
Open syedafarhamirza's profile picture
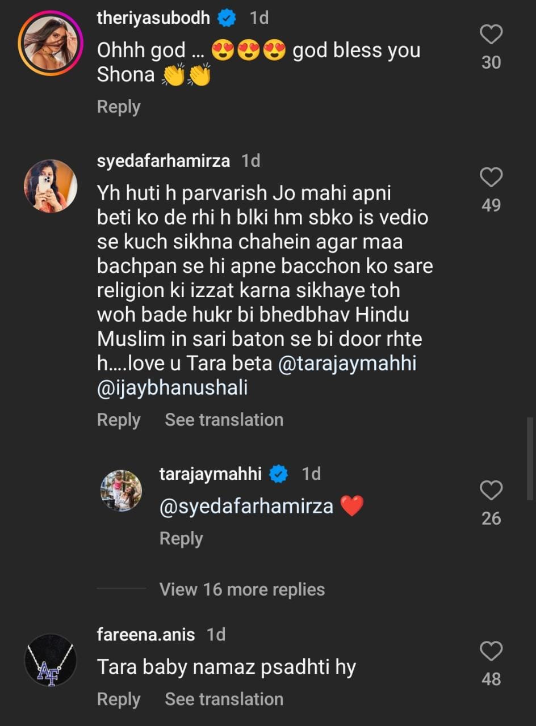(51, 186)
